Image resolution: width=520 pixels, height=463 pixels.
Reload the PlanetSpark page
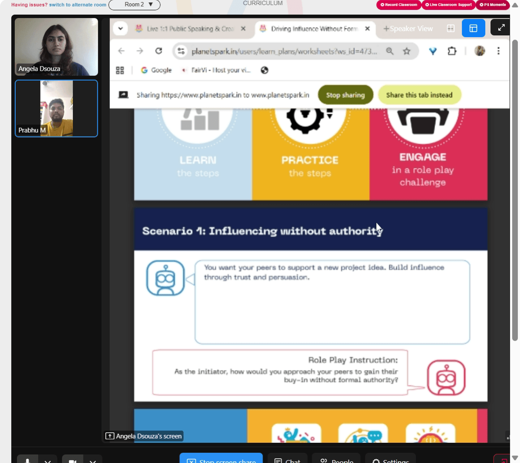pos(159,51)
